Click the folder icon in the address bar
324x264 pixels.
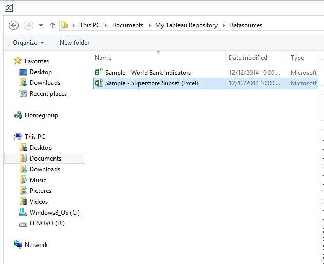click(65, 25)
